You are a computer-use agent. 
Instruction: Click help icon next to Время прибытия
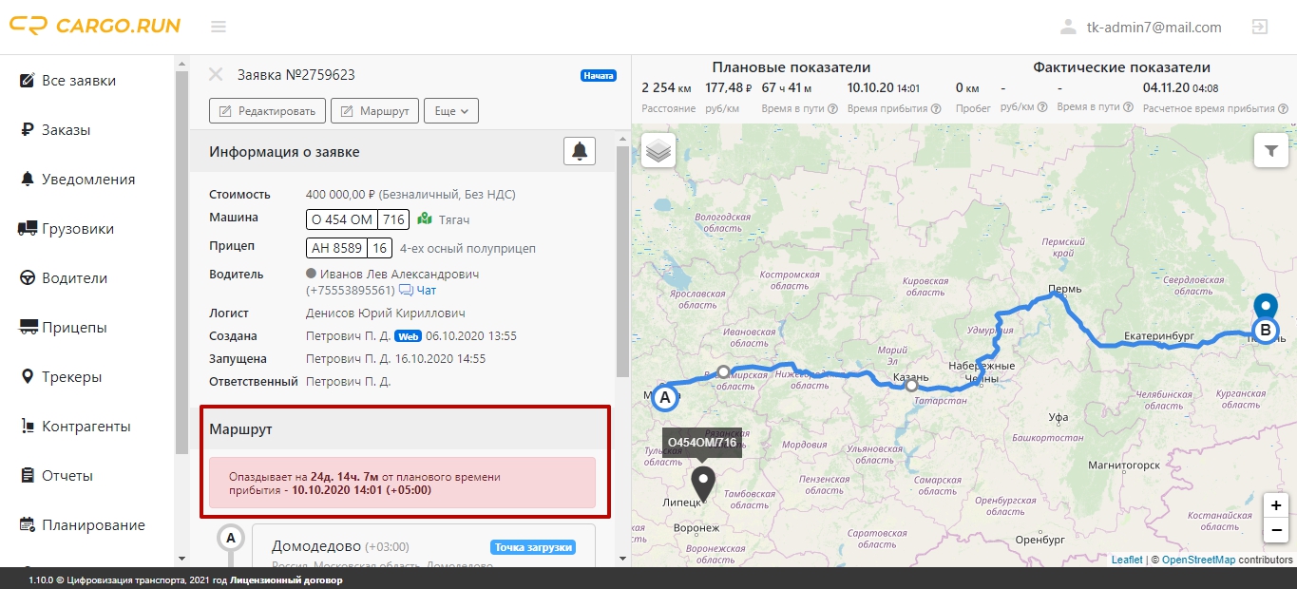(935, 108)
